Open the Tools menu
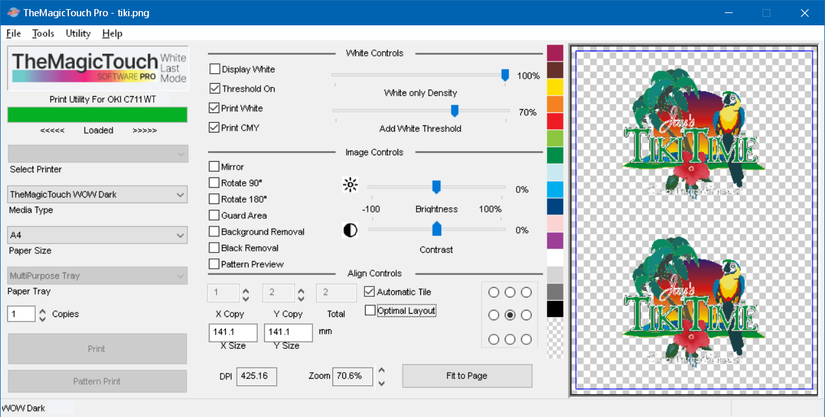 [43, 33]
